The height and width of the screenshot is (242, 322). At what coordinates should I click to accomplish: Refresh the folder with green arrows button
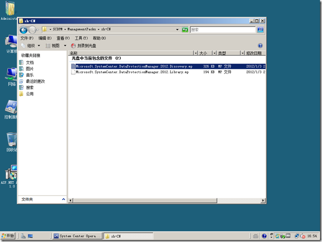tap(185, 29)
